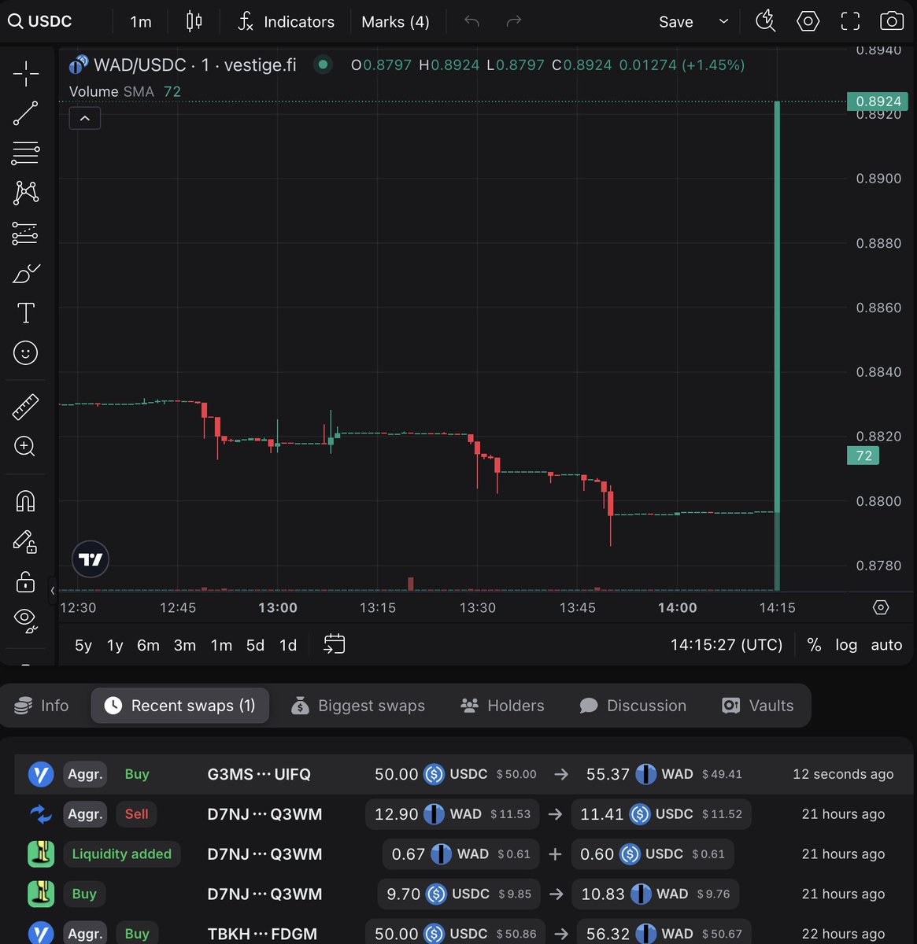The height and width of the screenshot is (944, 917).
Task: Toggle auto scale mode
Action: 886,645
